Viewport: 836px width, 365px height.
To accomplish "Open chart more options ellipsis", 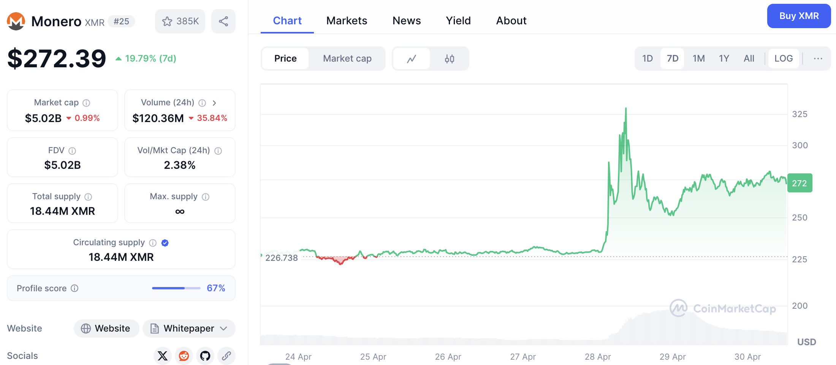I will point(818,59).
